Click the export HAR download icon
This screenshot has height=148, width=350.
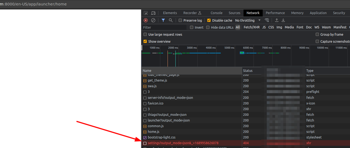(x=283, y=20)
